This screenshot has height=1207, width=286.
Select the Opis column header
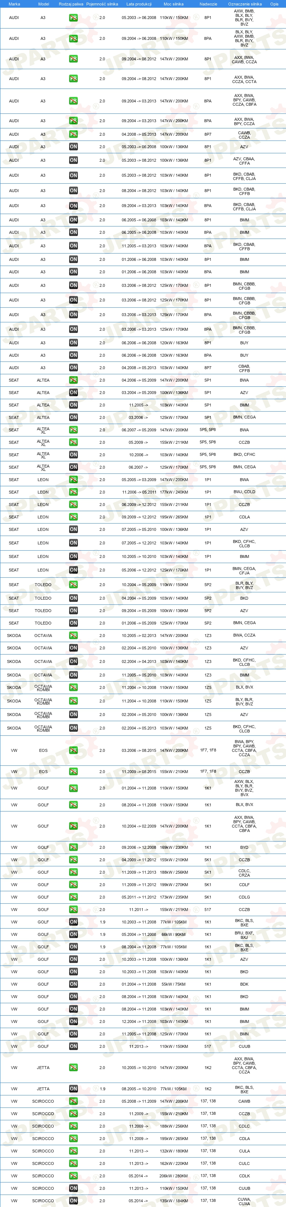tap(274, 4)
